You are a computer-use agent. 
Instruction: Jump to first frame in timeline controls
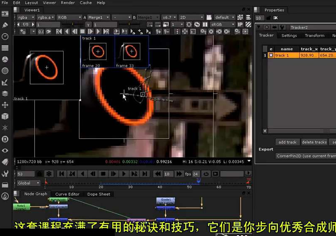(62, 174)
